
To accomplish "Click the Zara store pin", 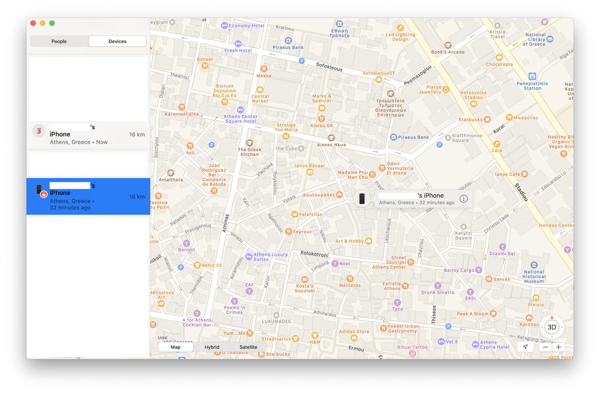I will point(497,144).
